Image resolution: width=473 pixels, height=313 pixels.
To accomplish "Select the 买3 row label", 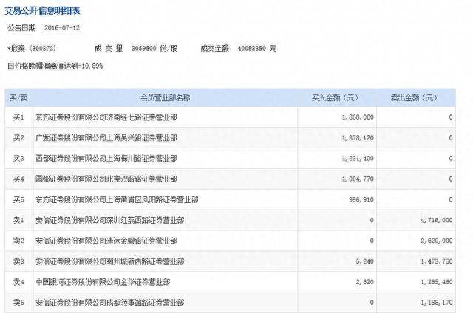I will pos(18,159).
